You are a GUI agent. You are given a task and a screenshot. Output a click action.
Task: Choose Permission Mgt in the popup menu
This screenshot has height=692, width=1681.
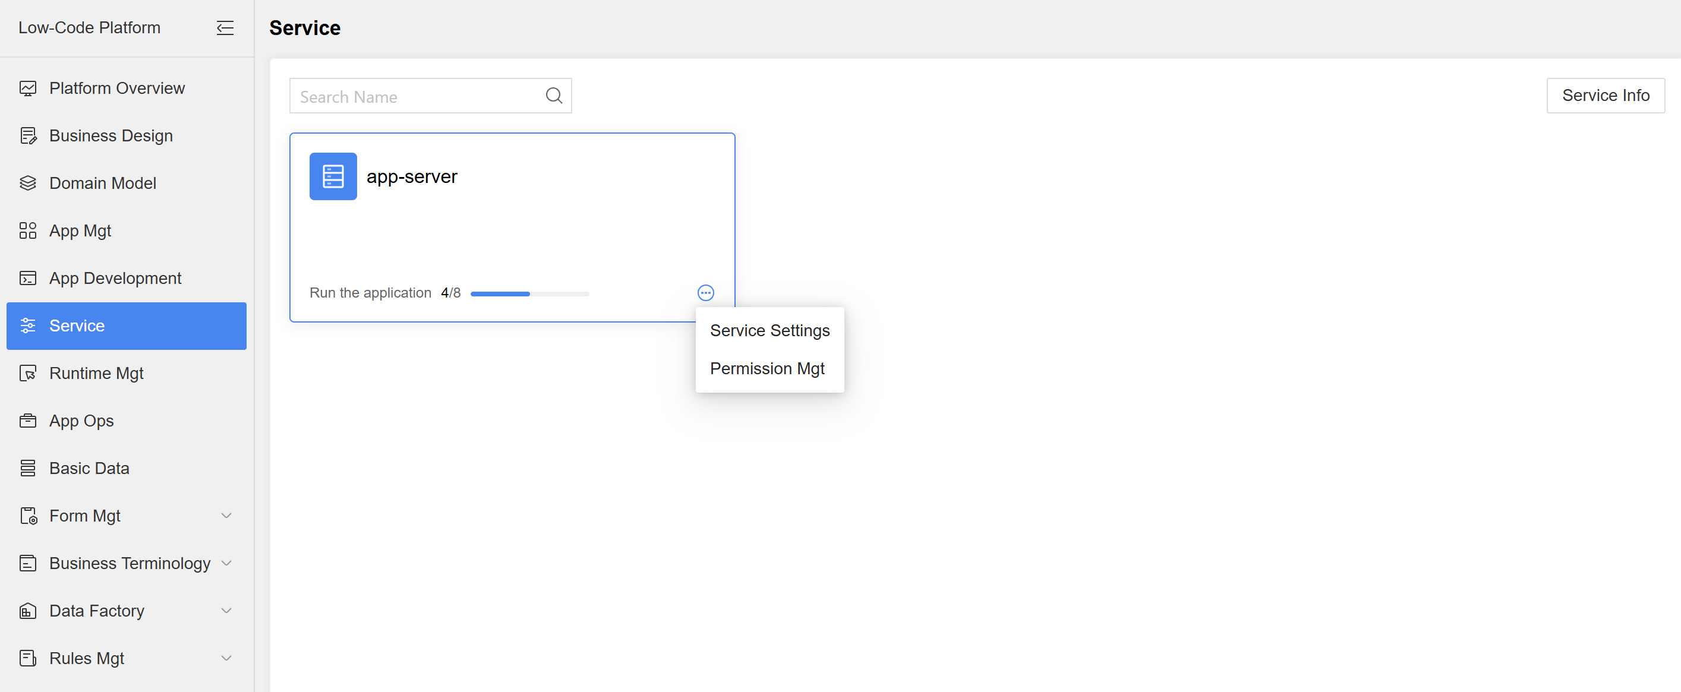click(x=767, y=368)
